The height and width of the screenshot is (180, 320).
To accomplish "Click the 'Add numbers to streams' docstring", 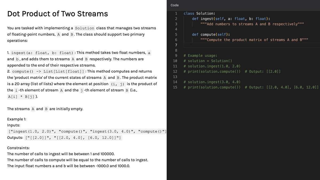I will pos(252,24).
